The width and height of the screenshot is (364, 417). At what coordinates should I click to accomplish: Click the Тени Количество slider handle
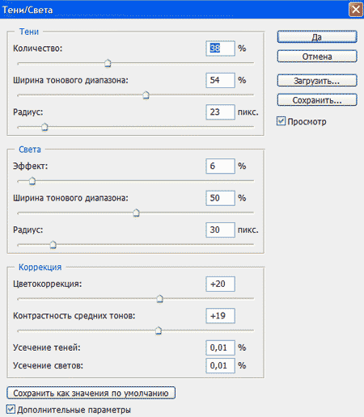pyautogui.click(x=108, y=64)
